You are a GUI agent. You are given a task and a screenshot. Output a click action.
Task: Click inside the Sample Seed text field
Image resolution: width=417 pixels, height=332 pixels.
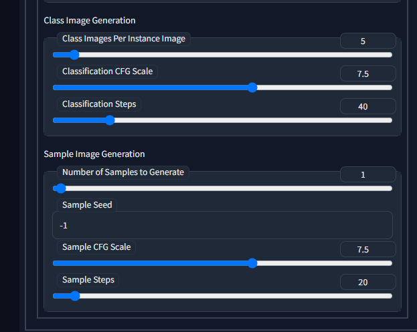coord(222,225)
